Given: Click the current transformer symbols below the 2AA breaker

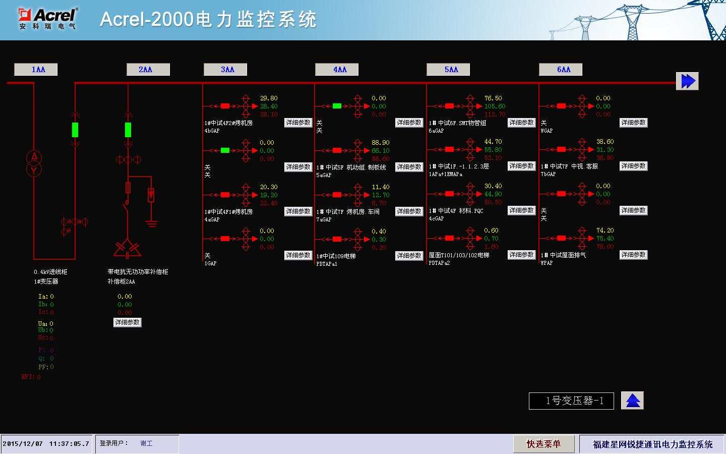Looking at the screenshot, I should [x=129, y=159].
